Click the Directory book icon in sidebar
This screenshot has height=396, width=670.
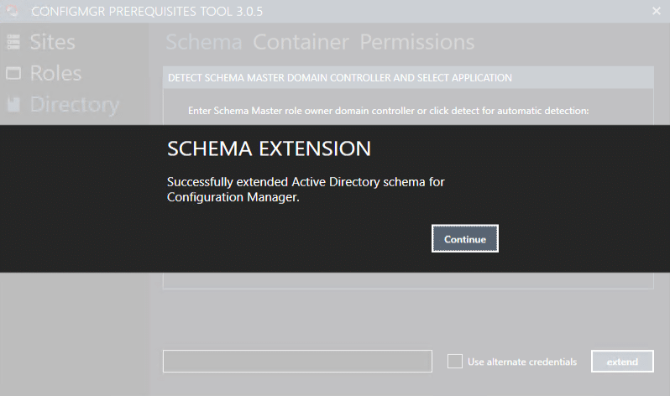tap(13, 105)
